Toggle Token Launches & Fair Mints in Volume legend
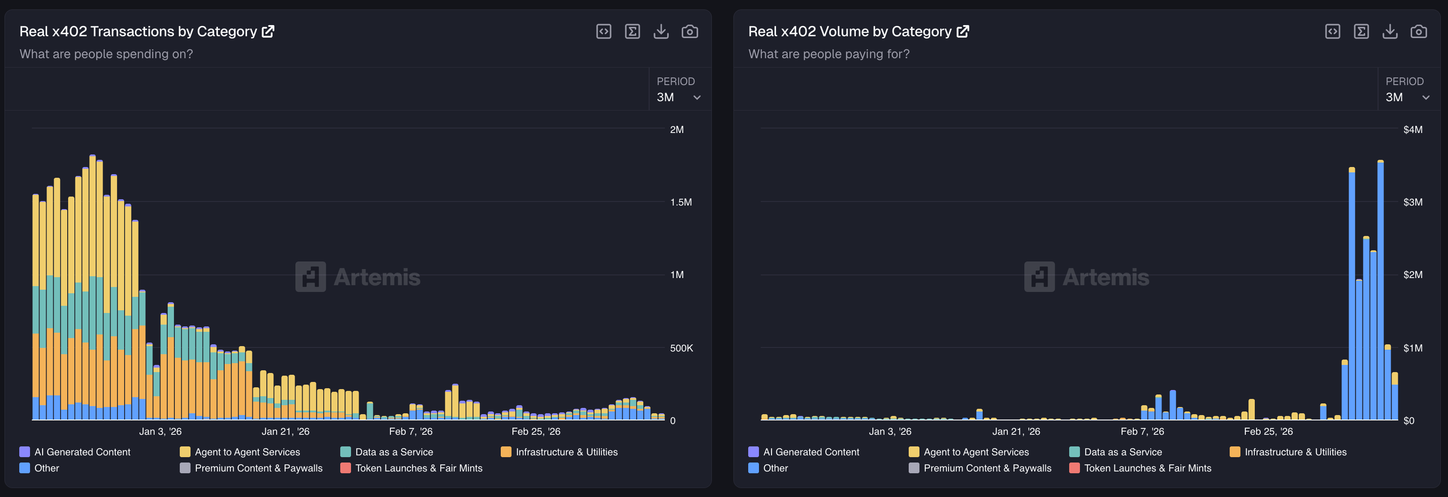The height and width of the screenshot is (497, 1448). coord(1147,468)
